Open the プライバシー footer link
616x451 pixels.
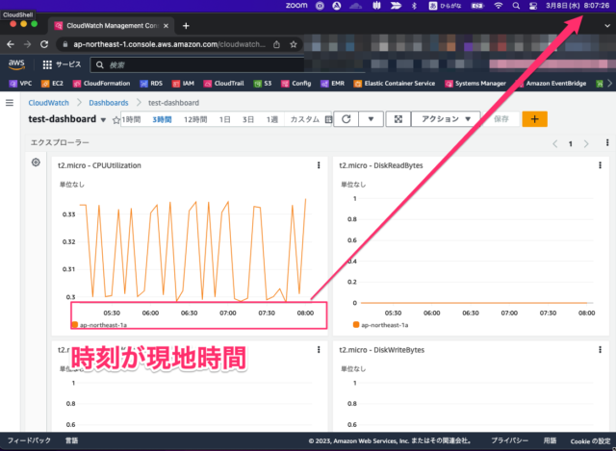coord(509,440)
